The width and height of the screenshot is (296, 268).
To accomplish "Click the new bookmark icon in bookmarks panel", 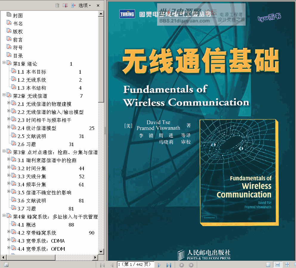I will (65, 5).
